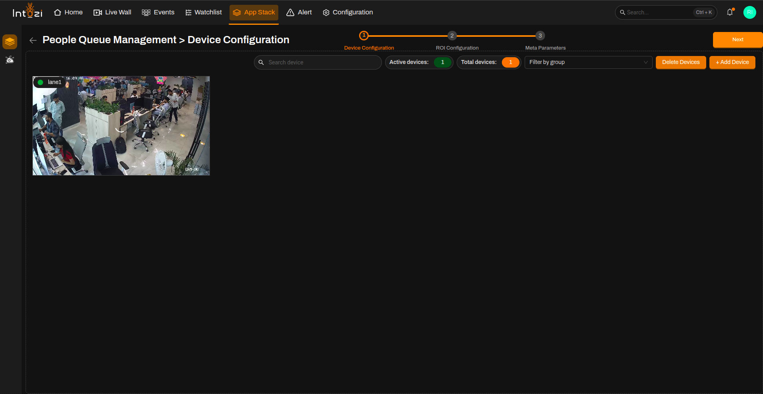The height and width of the screenshot is (394, 763).
Task: Switch to the Watchlist tab
Action: 204,12
